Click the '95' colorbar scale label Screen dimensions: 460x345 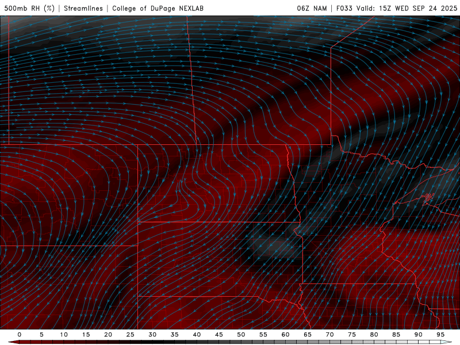440,335
